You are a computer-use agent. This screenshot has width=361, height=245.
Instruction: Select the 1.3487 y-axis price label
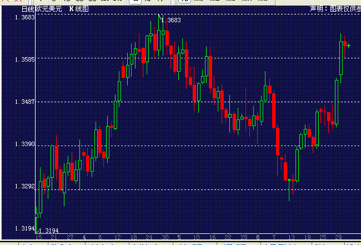[x=25, y=102]
